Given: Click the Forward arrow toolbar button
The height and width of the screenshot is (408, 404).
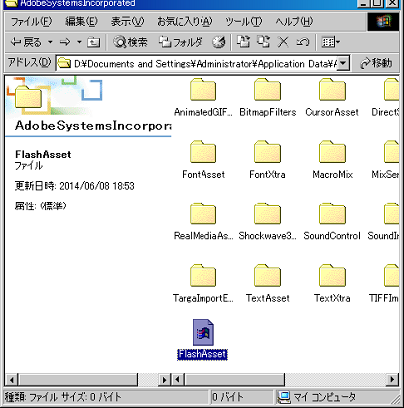Looking at the screenshot, I should (x=65, y=42).
